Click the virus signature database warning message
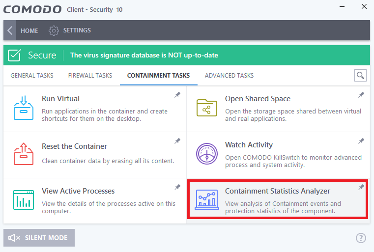Image resolution: width=374 pixels, height=252 pixels. 144,56
